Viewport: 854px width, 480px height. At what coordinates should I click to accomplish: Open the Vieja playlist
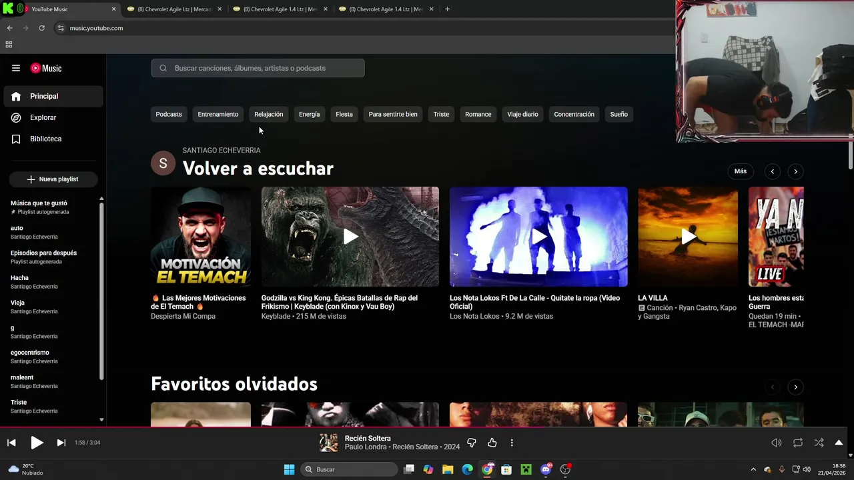(53, 307)
